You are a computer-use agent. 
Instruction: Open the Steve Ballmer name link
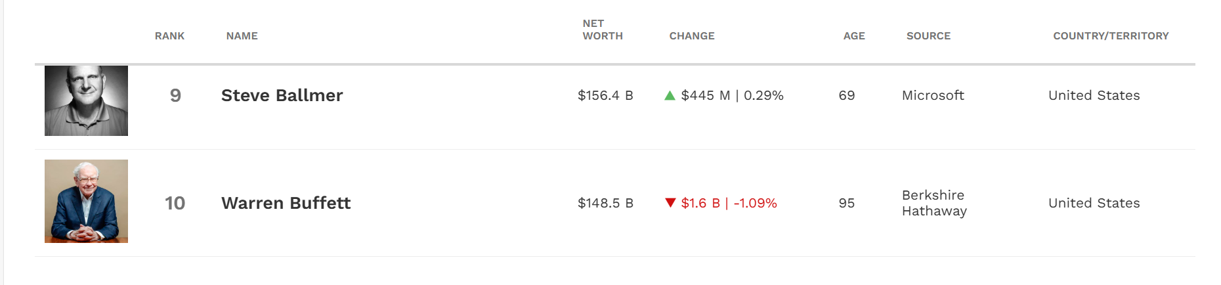[x=282, y=96]
